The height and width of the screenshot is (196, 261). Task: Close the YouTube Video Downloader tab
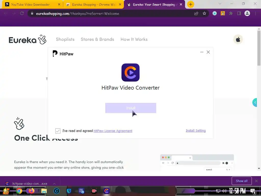[59, 5]
